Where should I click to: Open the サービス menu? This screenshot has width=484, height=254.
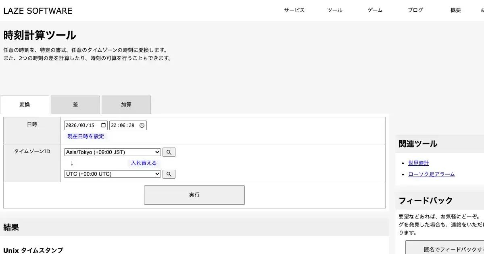294,10
